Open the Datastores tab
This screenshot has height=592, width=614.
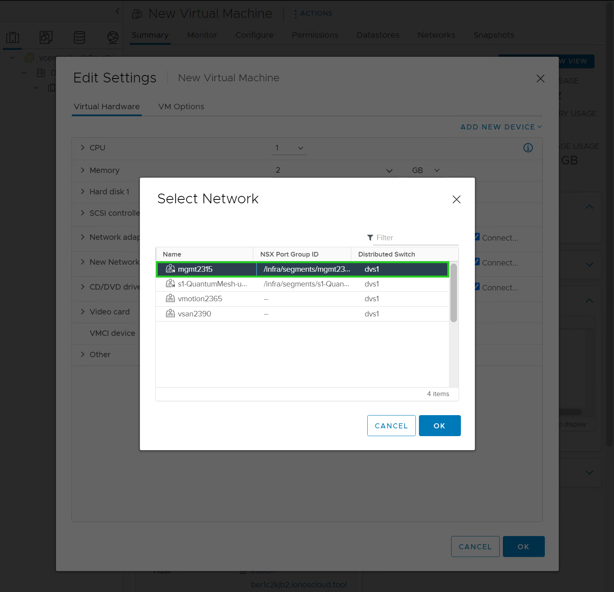378,35
